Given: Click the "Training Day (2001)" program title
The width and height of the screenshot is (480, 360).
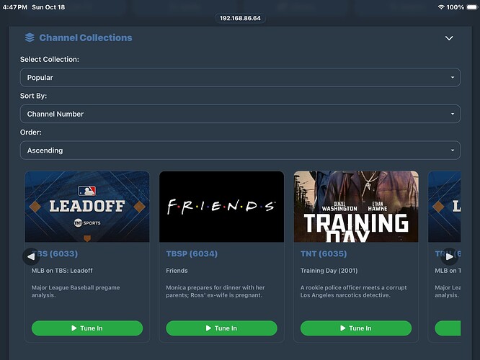Looking at the screenshot, I should (x=329, y=271).
